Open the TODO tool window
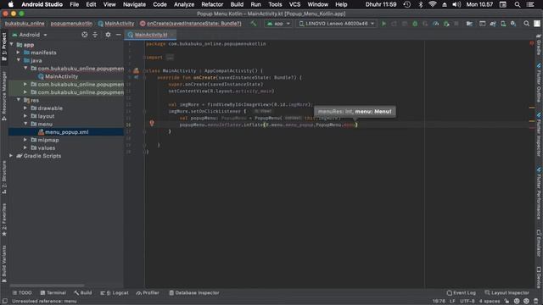Image resolution: width=543 pixels, height=305 pixels. tap(22, 293)
